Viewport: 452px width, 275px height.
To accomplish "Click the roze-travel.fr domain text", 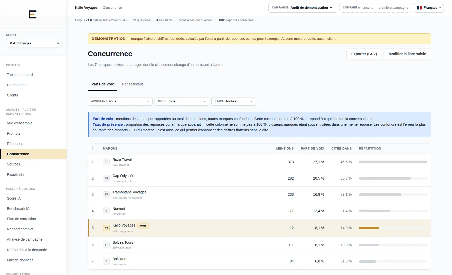I will [x=121, y=165].
